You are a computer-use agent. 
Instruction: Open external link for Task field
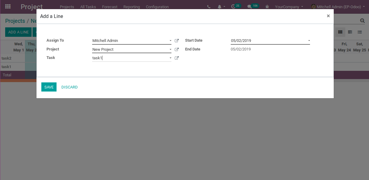point(177,58)
